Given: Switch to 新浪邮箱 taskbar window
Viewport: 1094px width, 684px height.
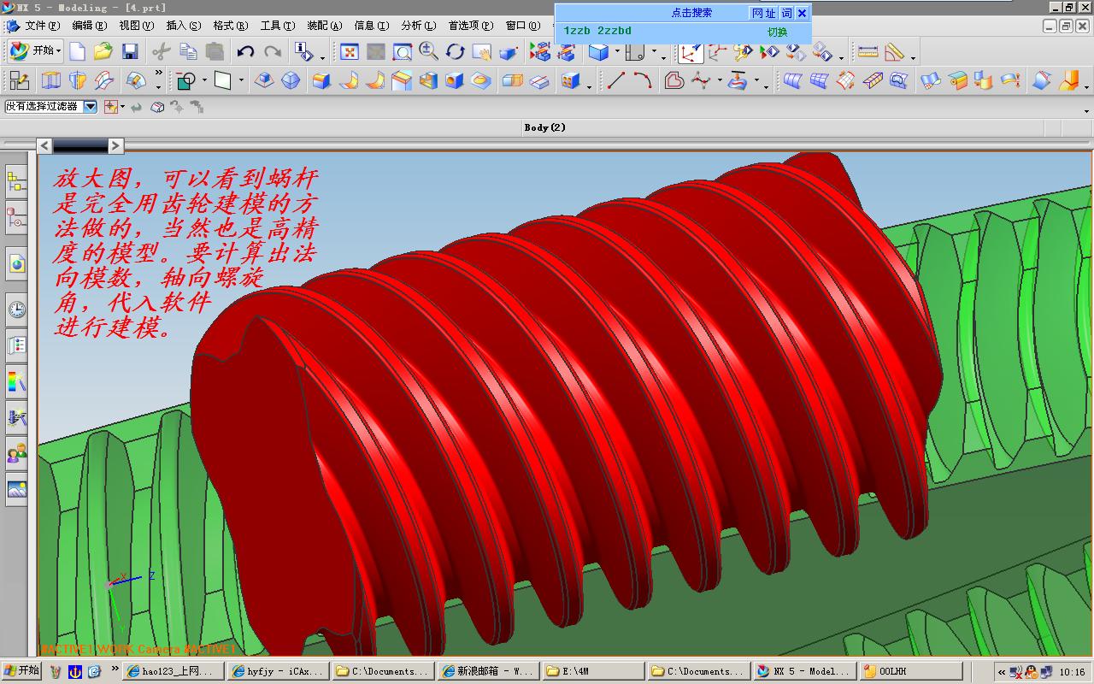Looking at the screenshot, I should pos(488,671).
